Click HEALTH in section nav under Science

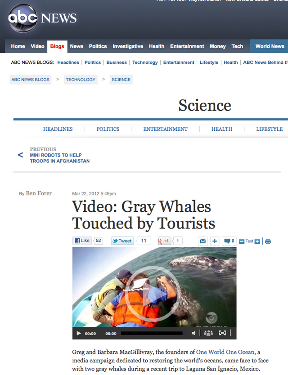222,129
